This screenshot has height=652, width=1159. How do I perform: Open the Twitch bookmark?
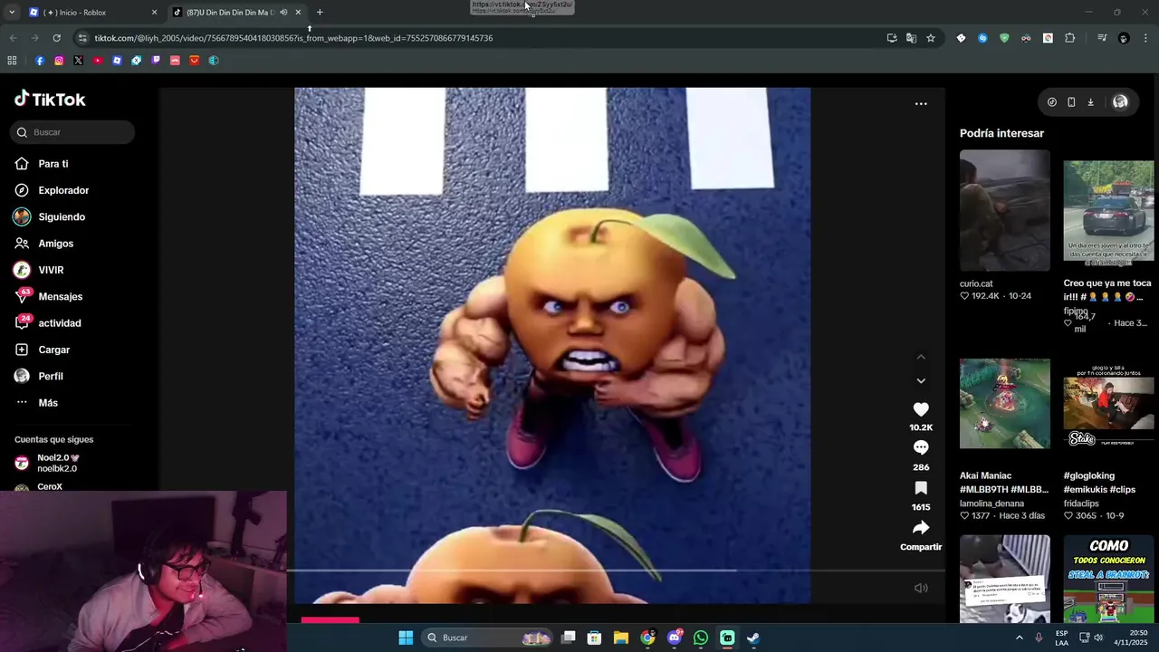156,61
